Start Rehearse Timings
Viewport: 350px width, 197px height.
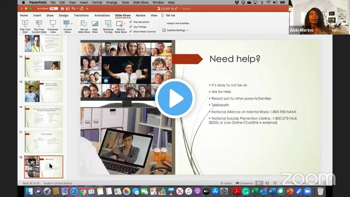pyautogui.click(x=108, y=24)
